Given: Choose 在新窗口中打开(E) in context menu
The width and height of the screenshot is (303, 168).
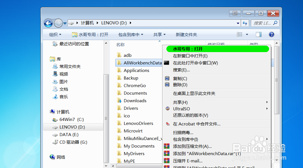Looking at the screenshot, I should (216, 56).
